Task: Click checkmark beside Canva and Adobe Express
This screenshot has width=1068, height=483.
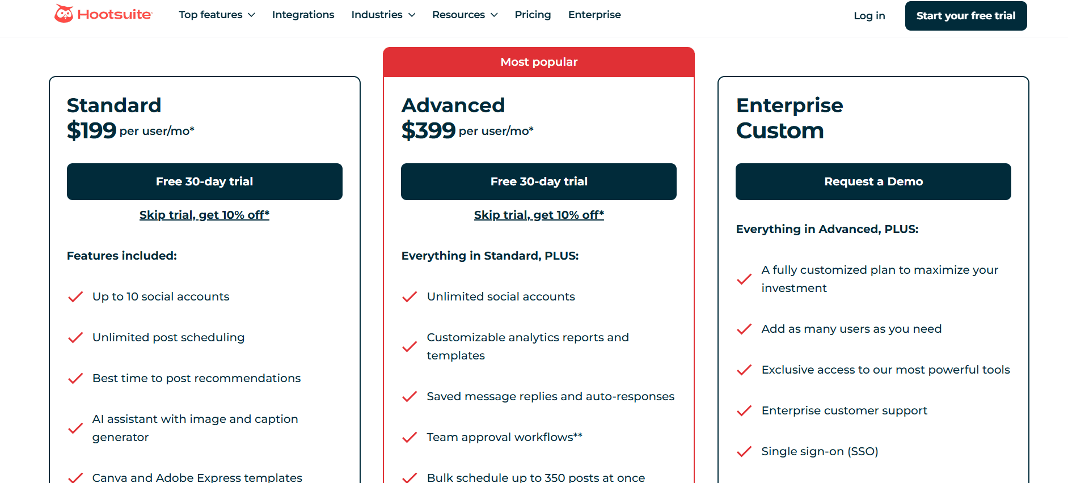Action: 75,478
